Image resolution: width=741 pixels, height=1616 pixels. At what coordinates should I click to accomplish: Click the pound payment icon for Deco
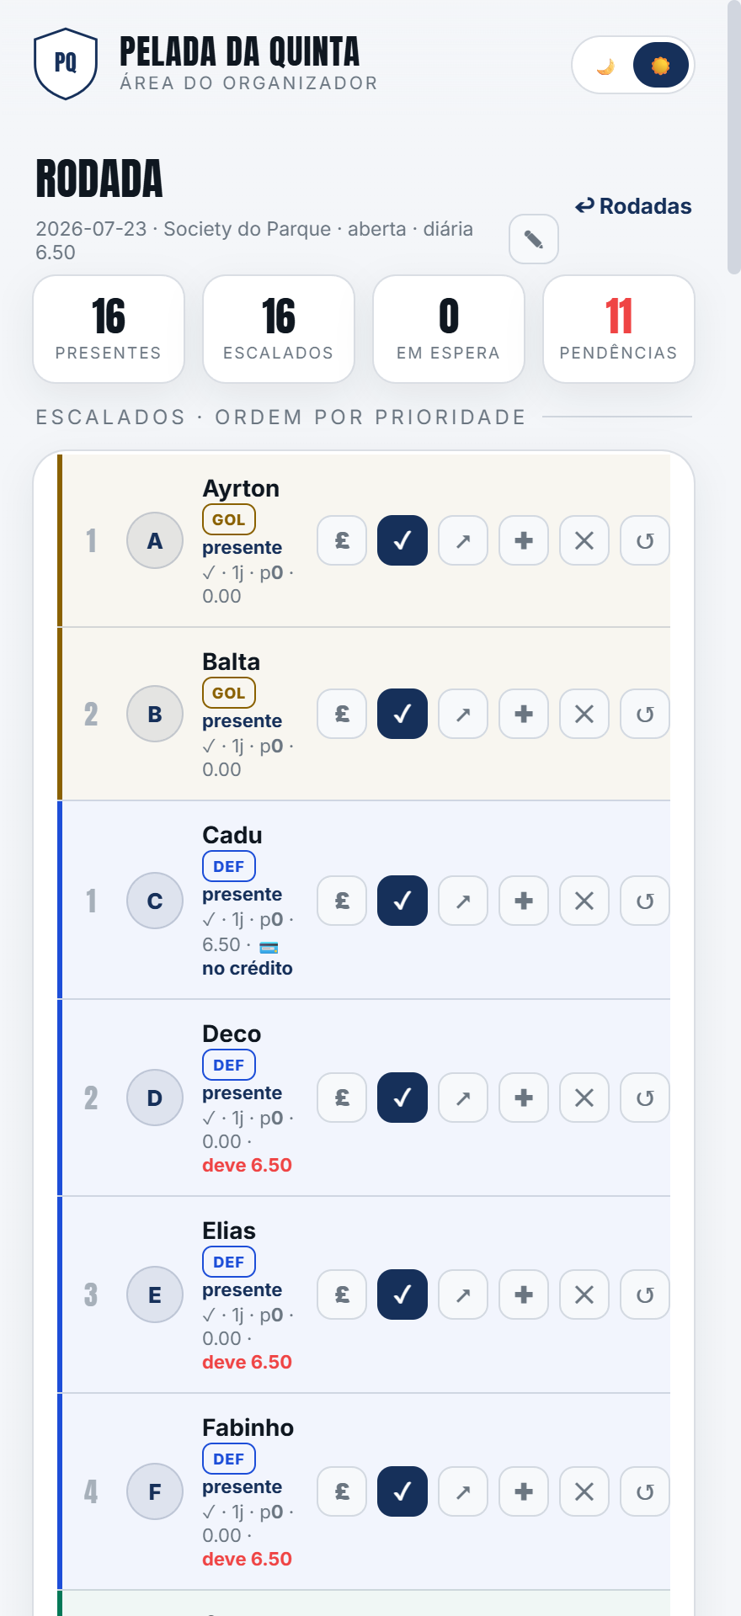342,1098
